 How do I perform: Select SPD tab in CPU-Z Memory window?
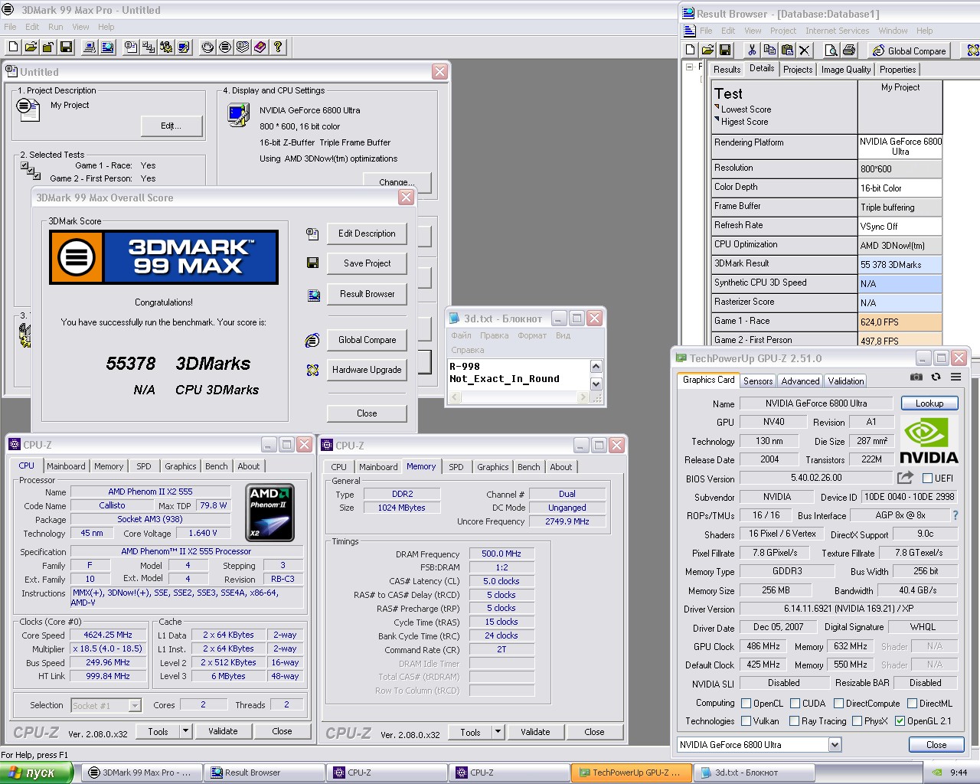pos(456,467)
